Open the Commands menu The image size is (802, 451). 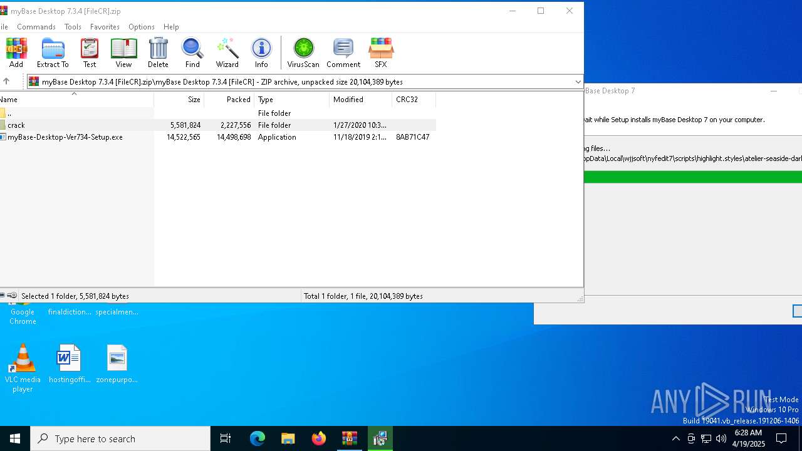[x=36, y=27]
